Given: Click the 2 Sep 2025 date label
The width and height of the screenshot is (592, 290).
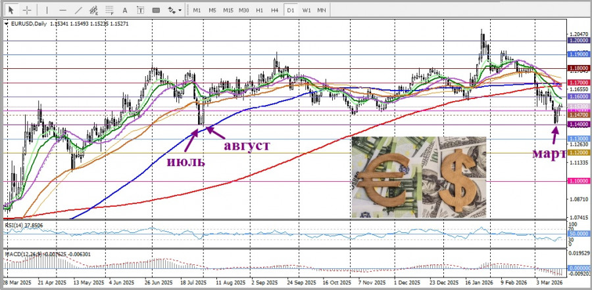Looking at the screenshot, I should 264,283.
